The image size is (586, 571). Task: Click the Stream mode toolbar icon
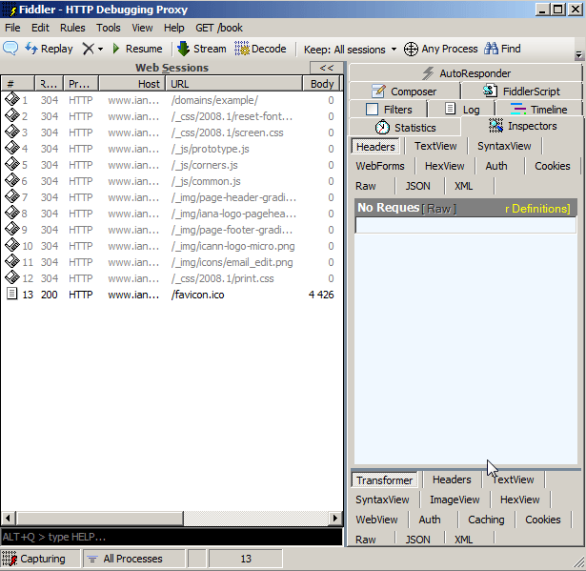coord(201,49)
